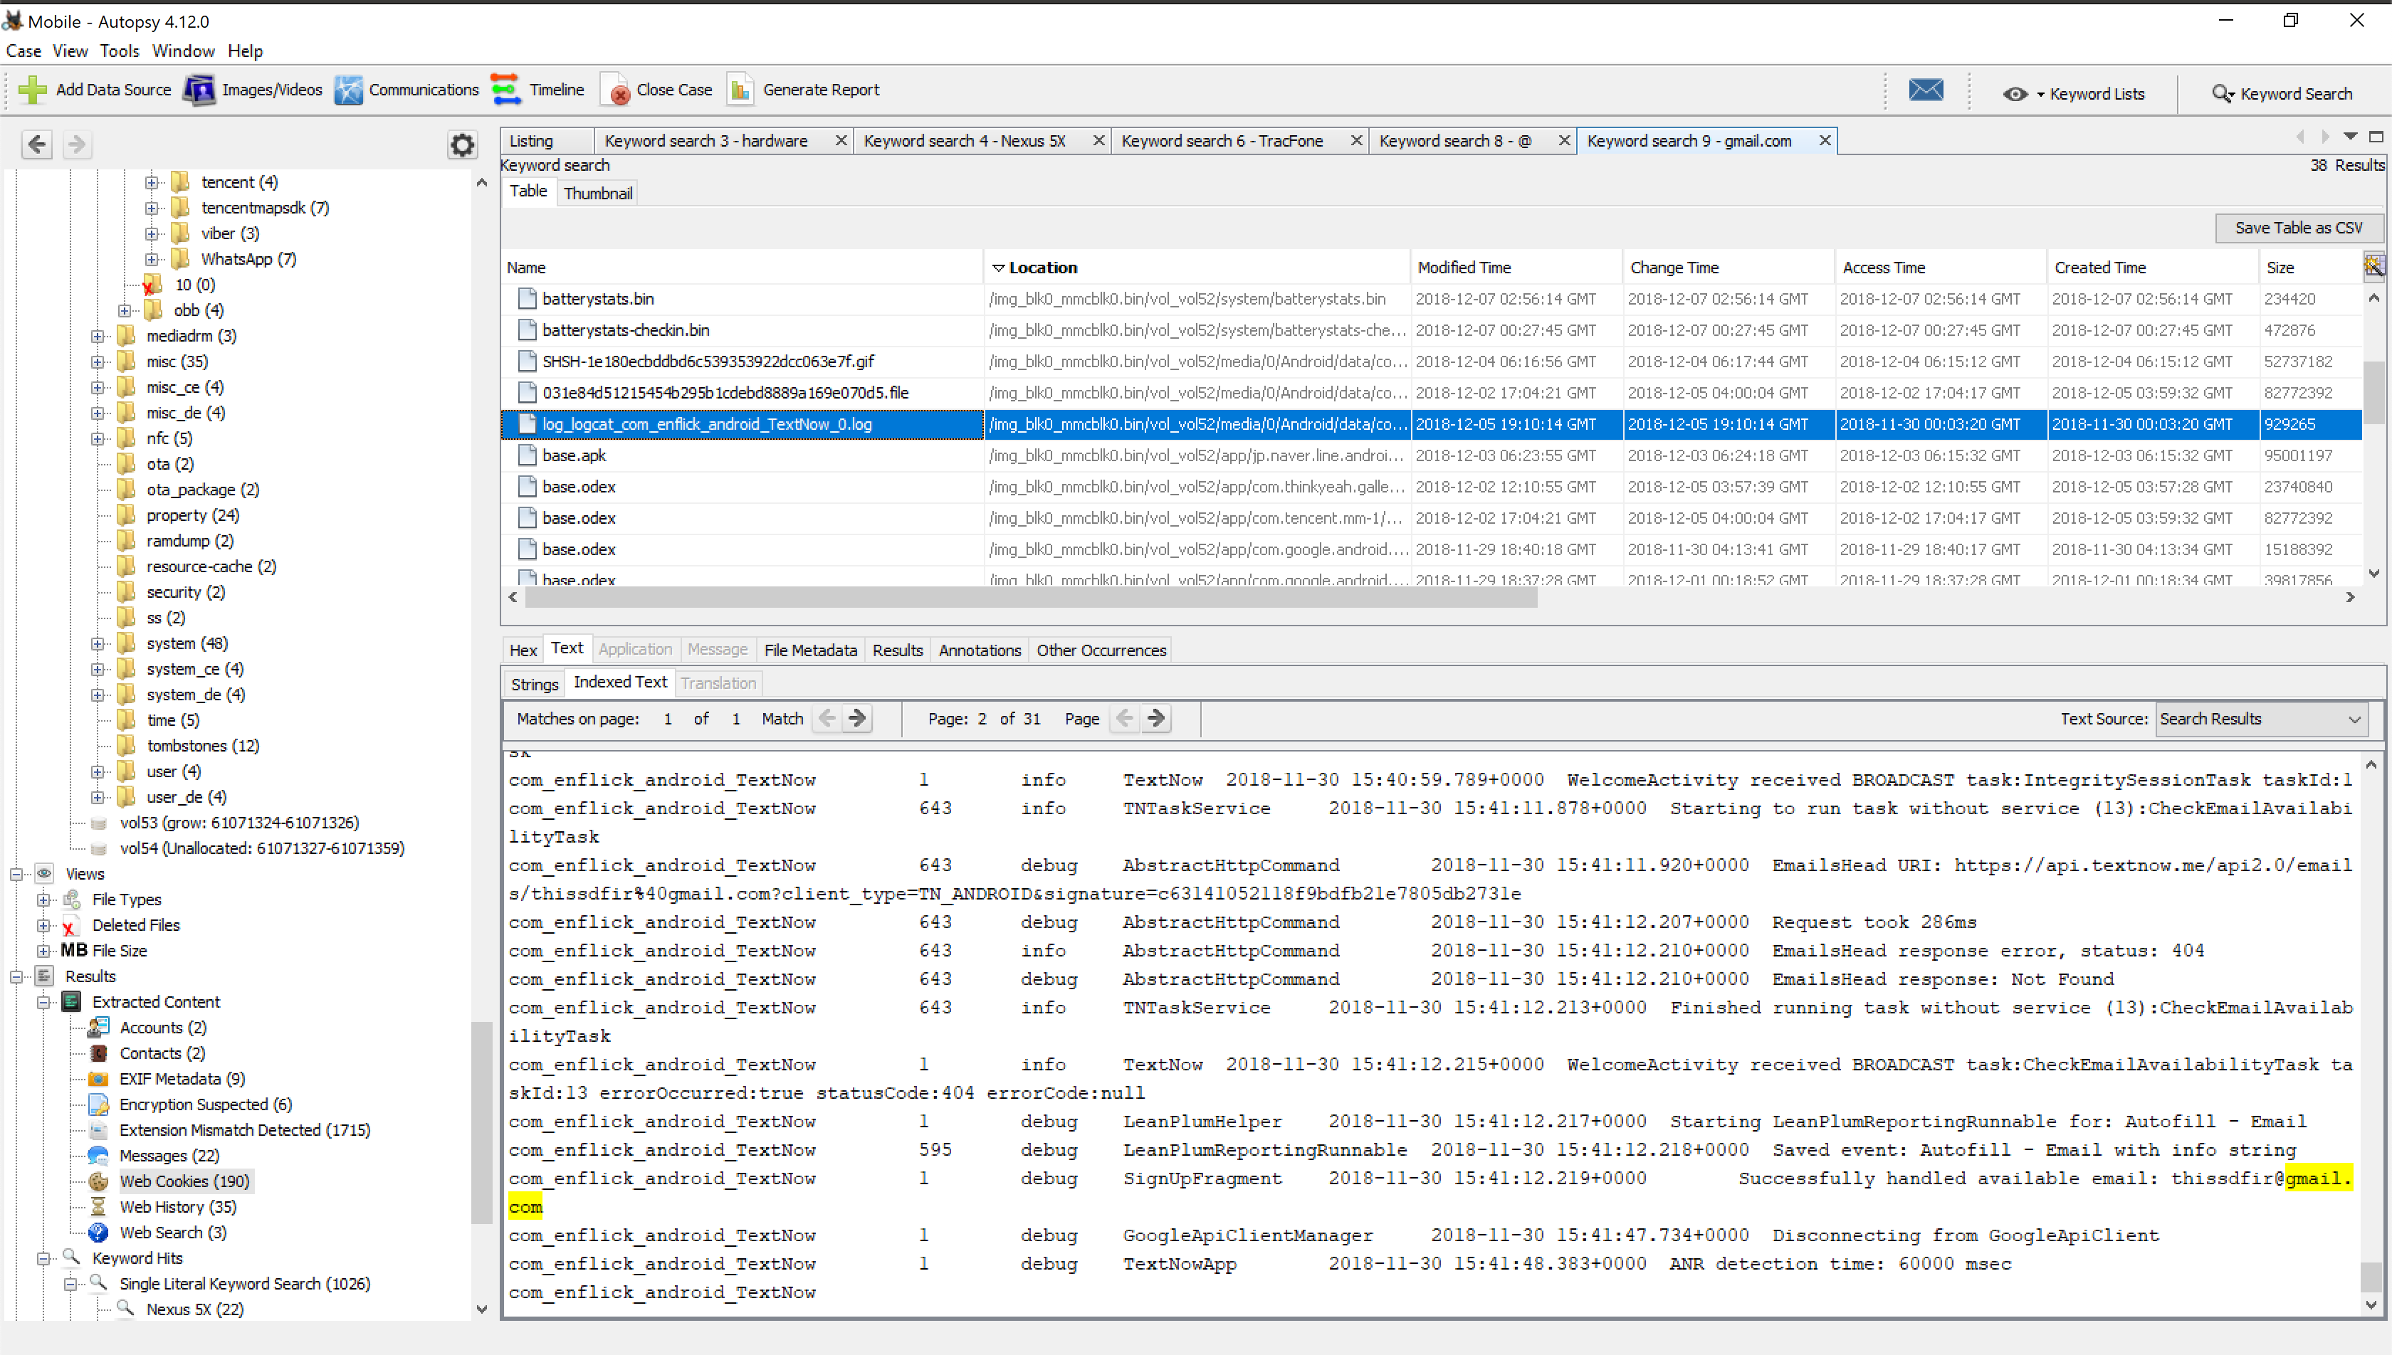Select EXIF Metadata (9) node
This screenshot has height=1355, width=2392.
(x=182, y=1079)
